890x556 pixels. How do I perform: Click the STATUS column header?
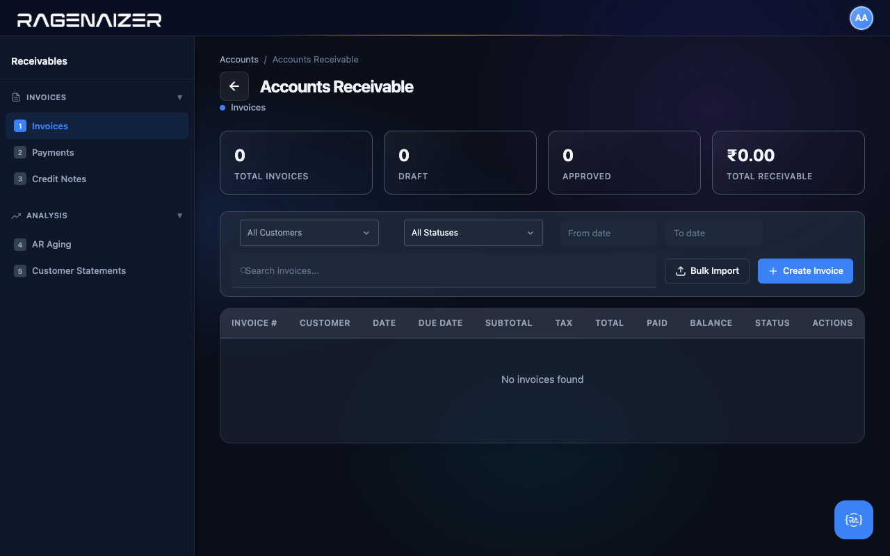point(772,323)
